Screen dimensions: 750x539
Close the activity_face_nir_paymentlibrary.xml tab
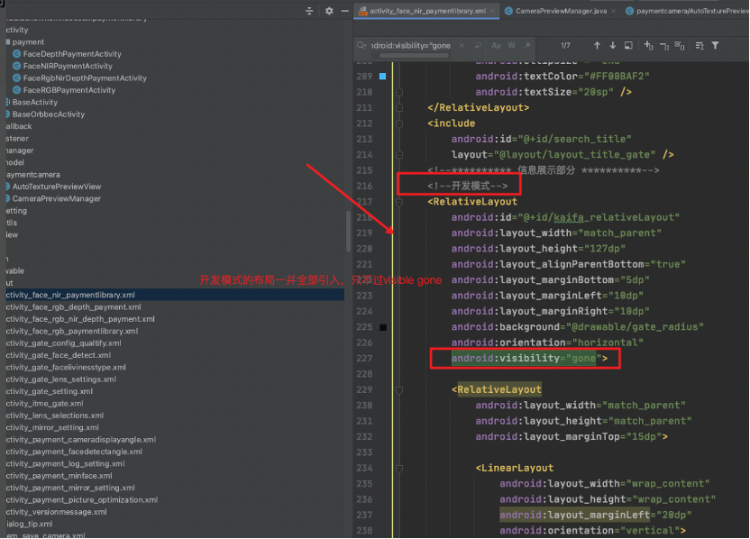point(493,11)
